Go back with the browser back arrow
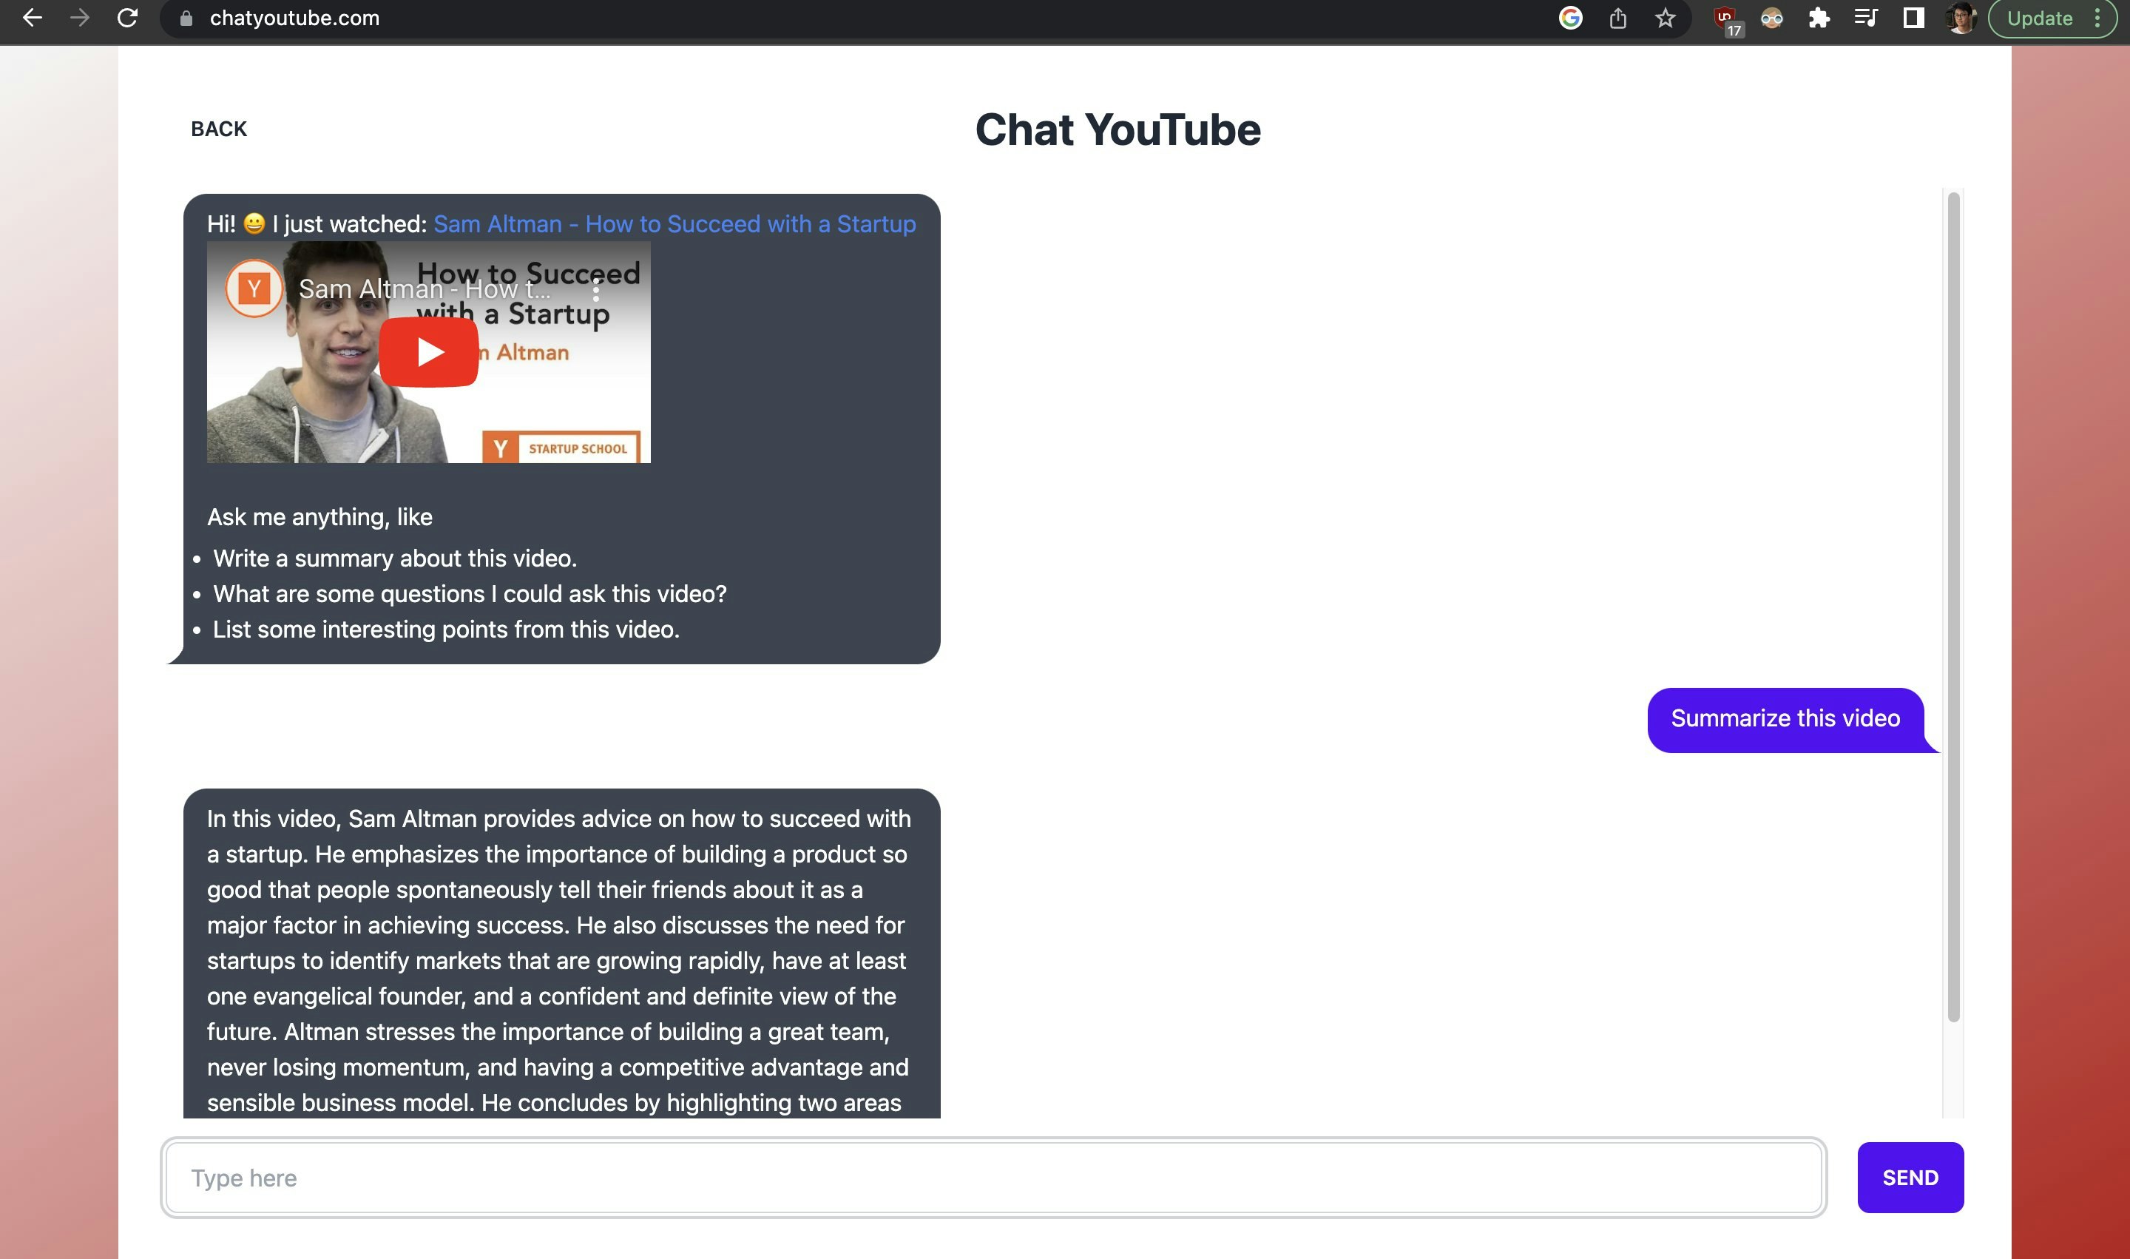The height and width of the screenshot is (1259, 2130). click(33, 18)
